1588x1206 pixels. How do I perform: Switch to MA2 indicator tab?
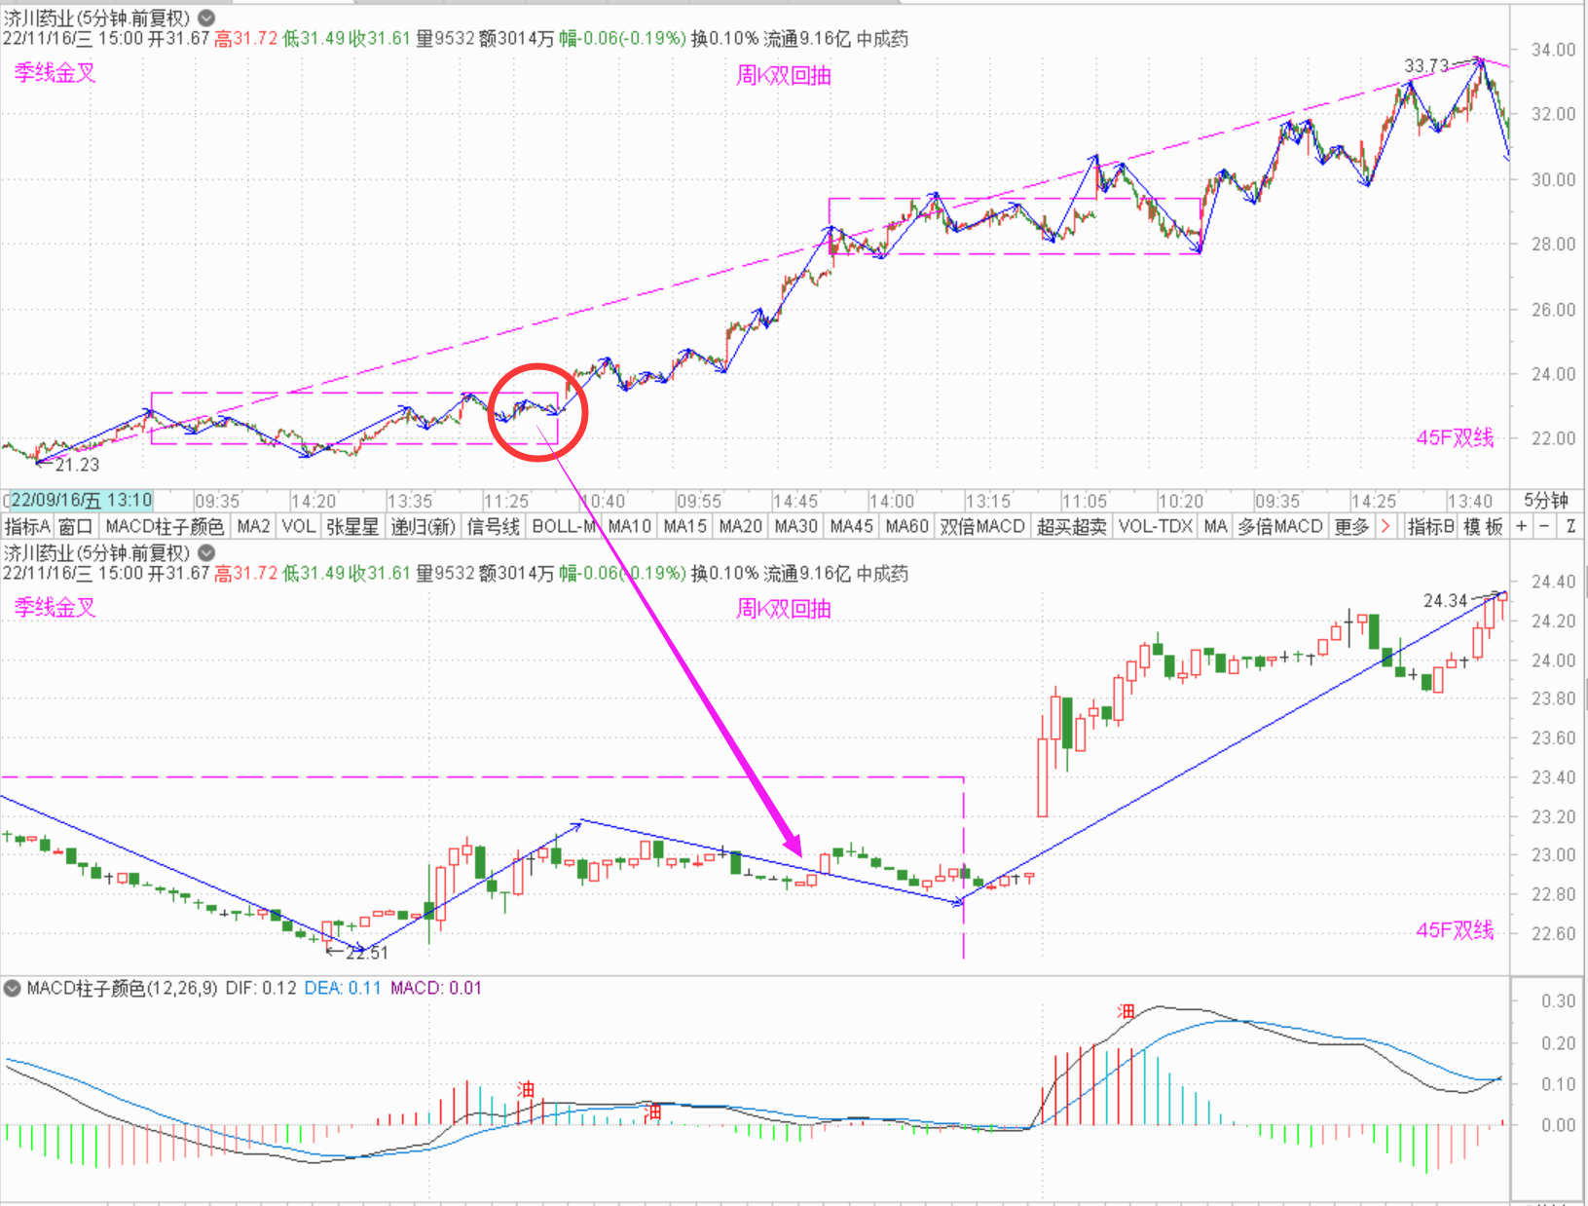tap(253, 527)
